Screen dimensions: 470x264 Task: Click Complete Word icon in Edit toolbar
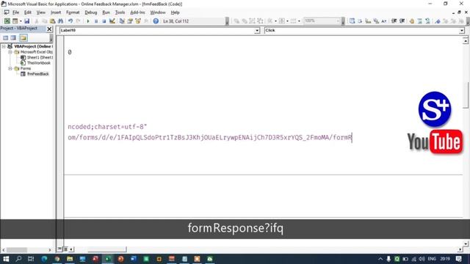tap(384, 21)
